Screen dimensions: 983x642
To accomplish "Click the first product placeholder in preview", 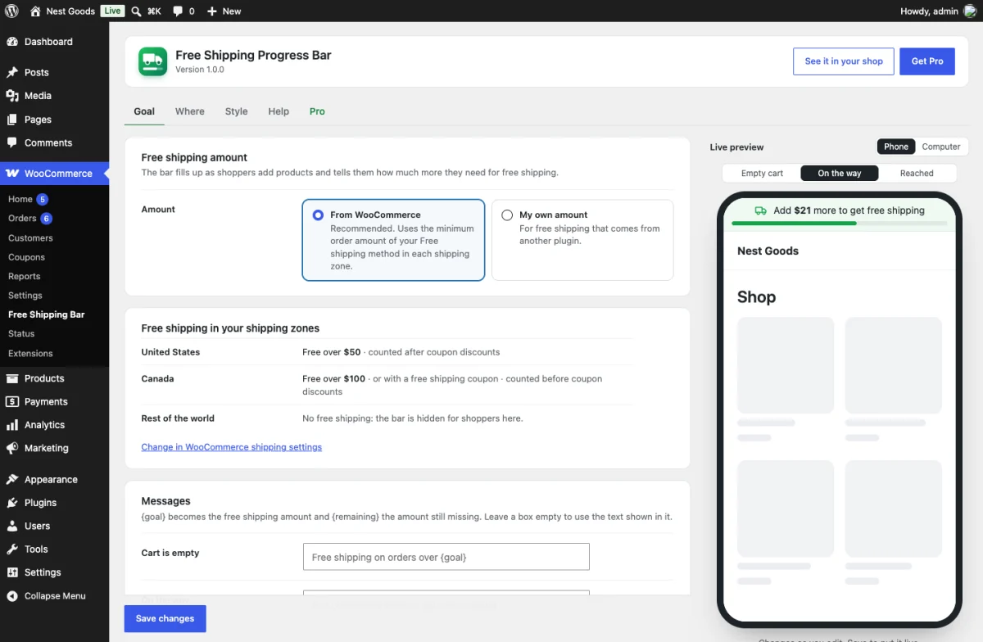I will coord(786,365).
